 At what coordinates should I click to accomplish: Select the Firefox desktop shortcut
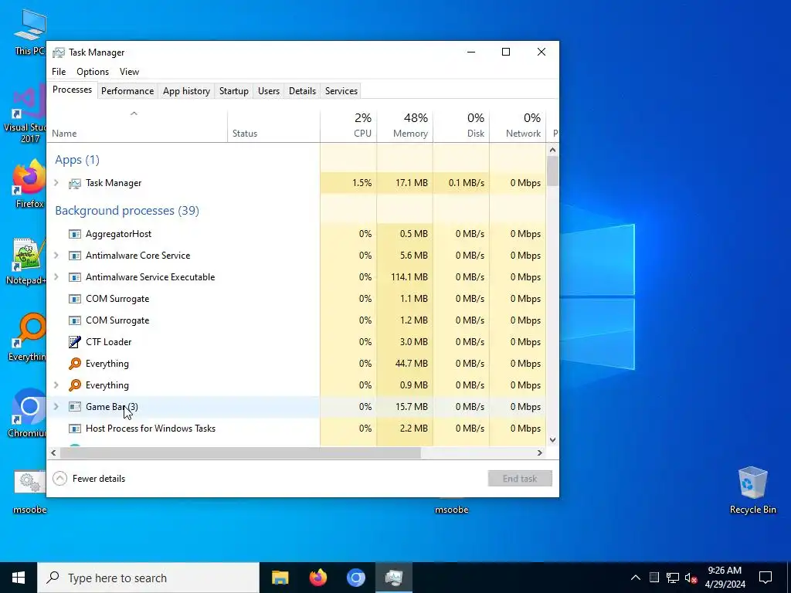tap(29, 184)
